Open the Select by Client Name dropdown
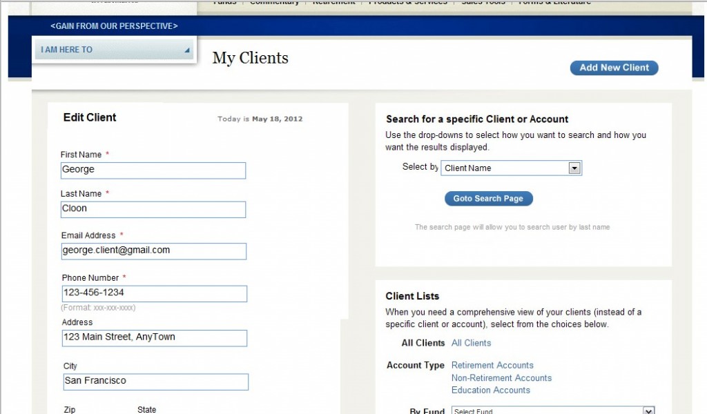707x414 pixels. pos(512,168)
